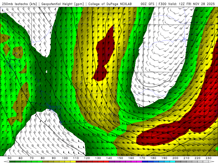Click the cyan swatch left of 200 mark
Viewport: 218px width, 163px height.
click(172, 162)
